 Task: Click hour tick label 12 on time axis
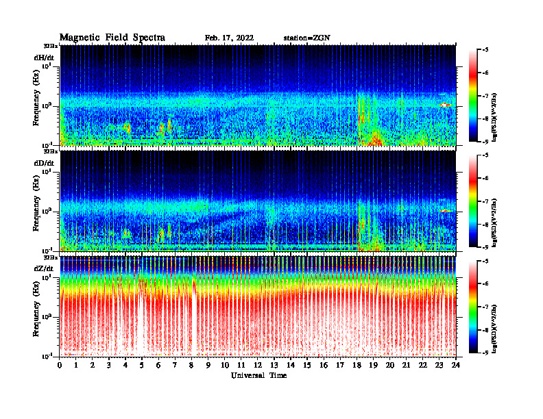tap(258, 366)
